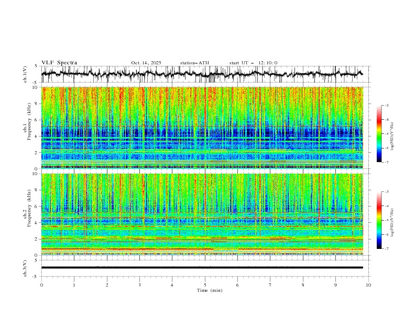The height and width of the screenshot is (320, 415).
Task: Click the "10" kHz tick on ch.1 spectrogram
Action: coord(36,87)
